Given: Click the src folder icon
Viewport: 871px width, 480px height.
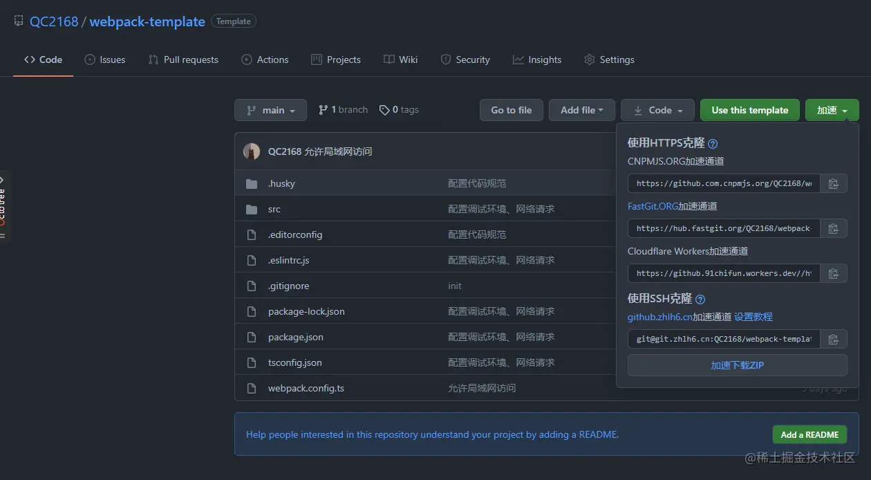Looking at the screenshot, I should (x=252, y=209).
